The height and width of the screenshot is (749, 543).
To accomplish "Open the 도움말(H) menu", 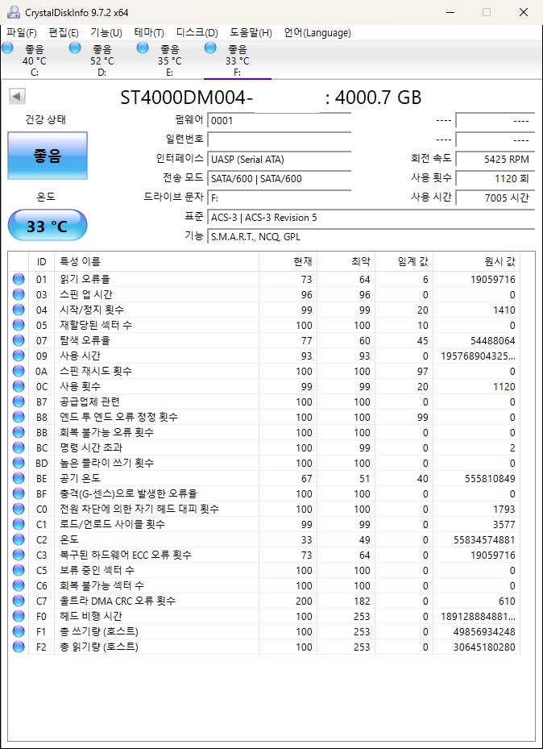I will tap(251, 33).
